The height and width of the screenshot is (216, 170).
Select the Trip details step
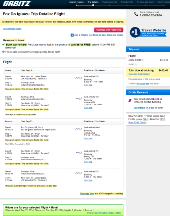point(93,2)
